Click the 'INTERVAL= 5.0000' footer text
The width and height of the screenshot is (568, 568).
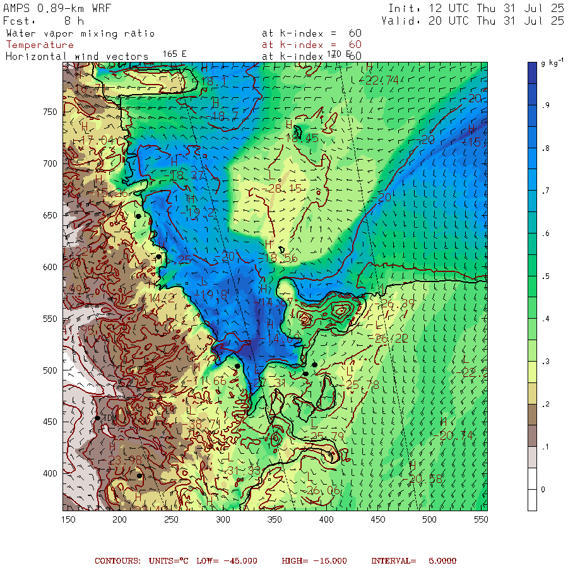[413, 561]
